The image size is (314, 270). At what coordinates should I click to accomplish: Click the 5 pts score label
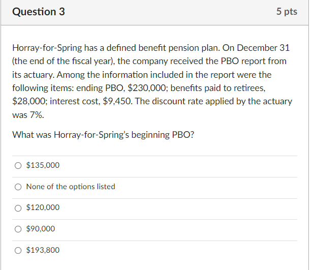tap(287, 12)
